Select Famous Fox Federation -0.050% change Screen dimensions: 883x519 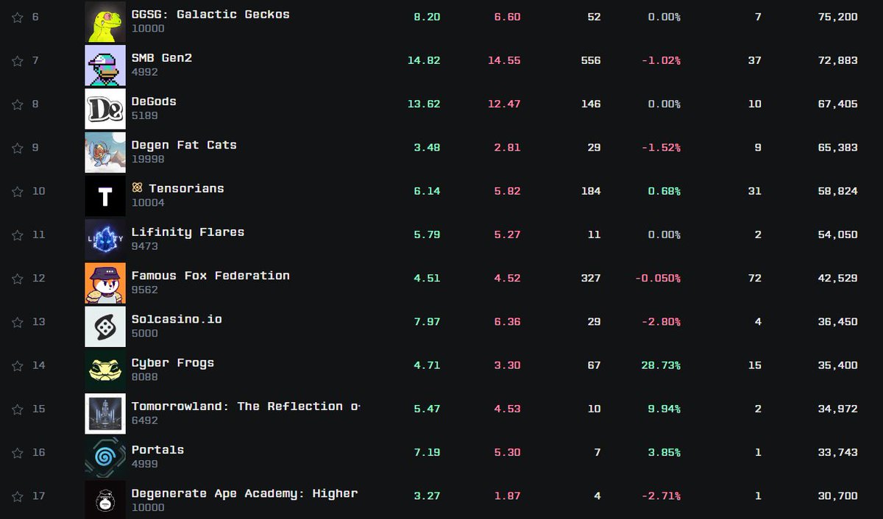[x=658, y=279]
